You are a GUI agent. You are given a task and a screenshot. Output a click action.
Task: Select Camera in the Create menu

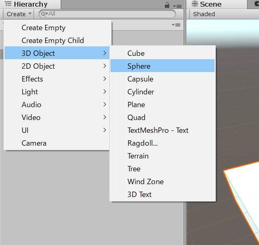point(34,143)
